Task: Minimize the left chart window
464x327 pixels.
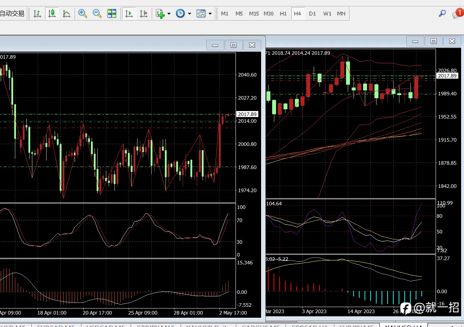Action: coord(215,45)
